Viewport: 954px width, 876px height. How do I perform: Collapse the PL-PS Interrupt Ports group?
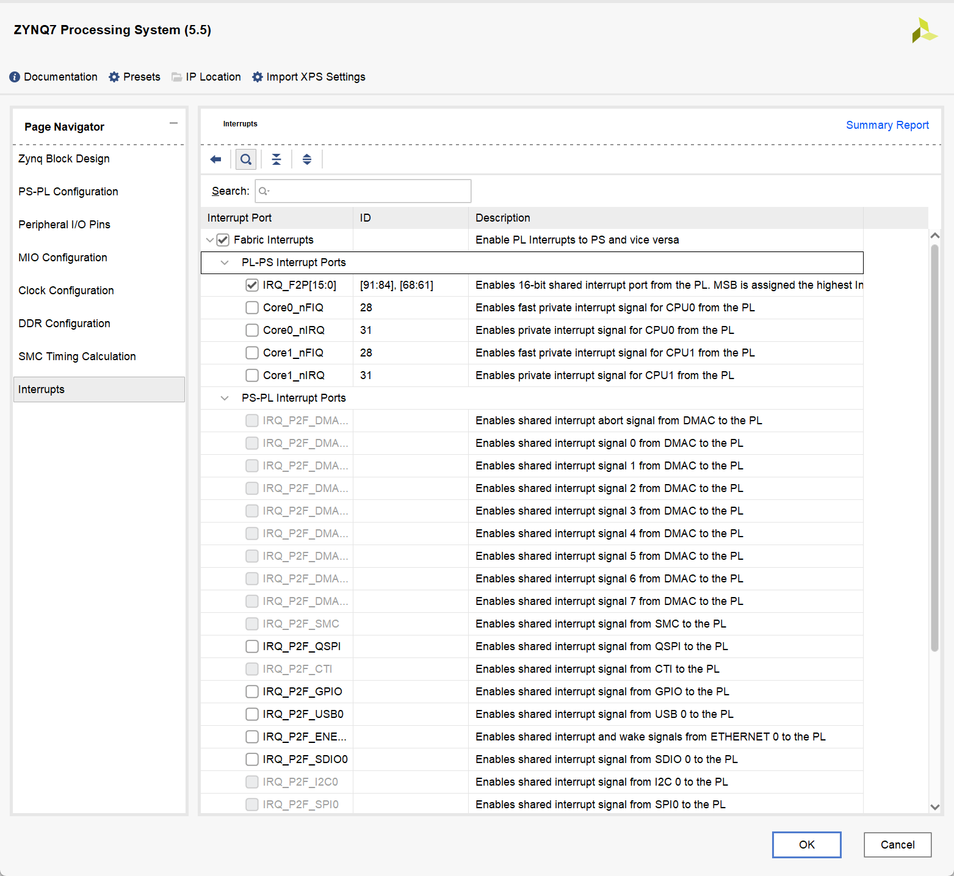(x=225, y=262)
